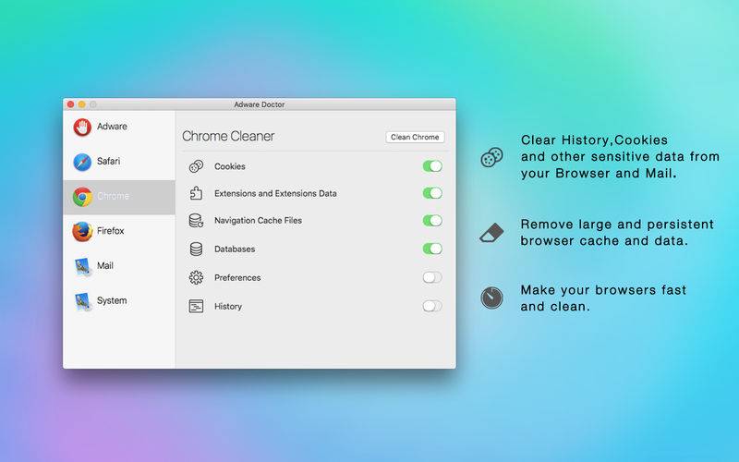Click the cookie icon beside Cookies row

point(196,166)
